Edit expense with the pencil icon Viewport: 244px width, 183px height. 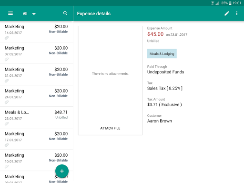[227, 13]
